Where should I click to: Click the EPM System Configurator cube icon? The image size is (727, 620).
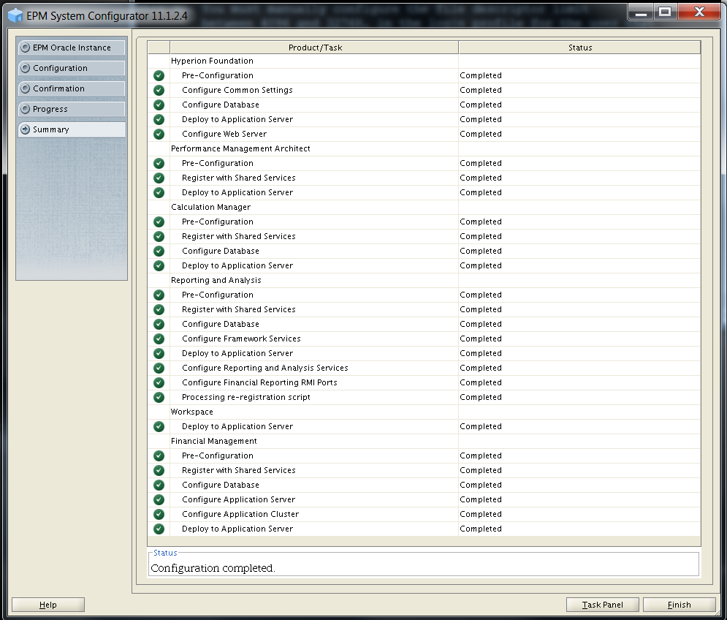15,15
